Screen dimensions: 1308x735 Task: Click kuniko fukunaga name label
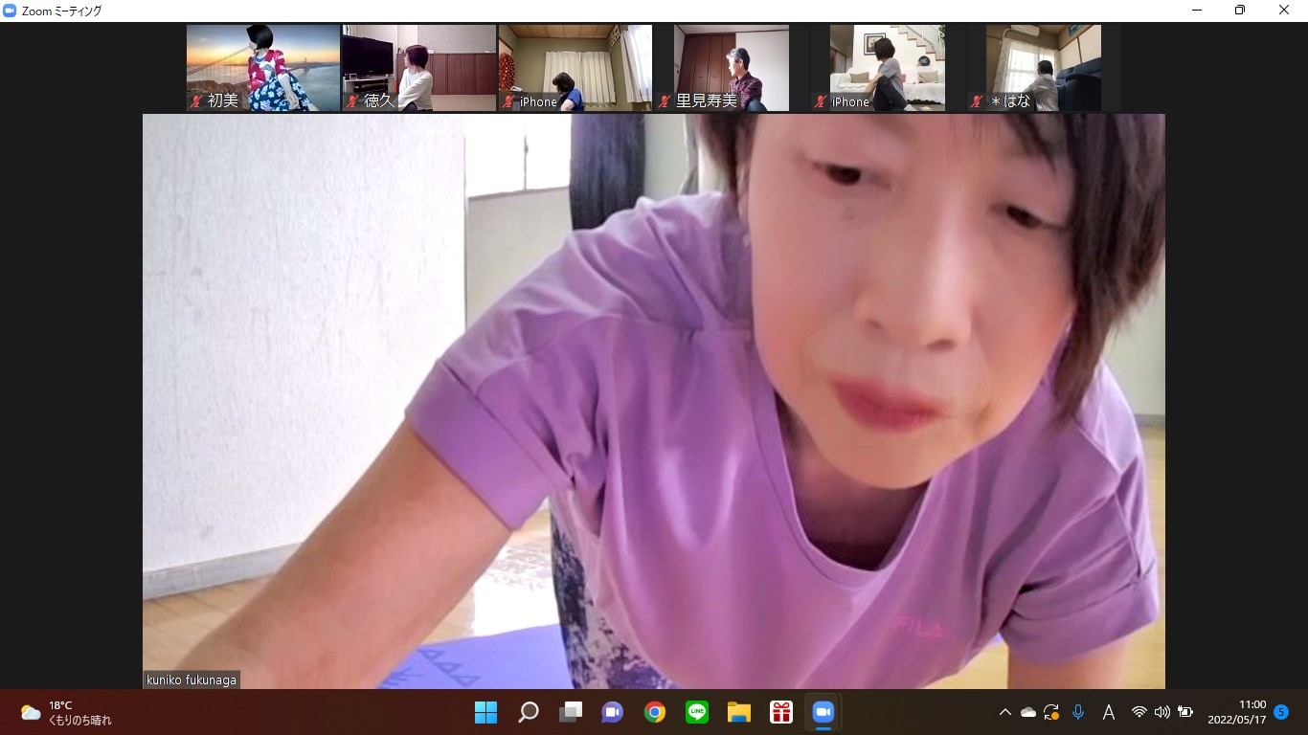pos(192,679)
